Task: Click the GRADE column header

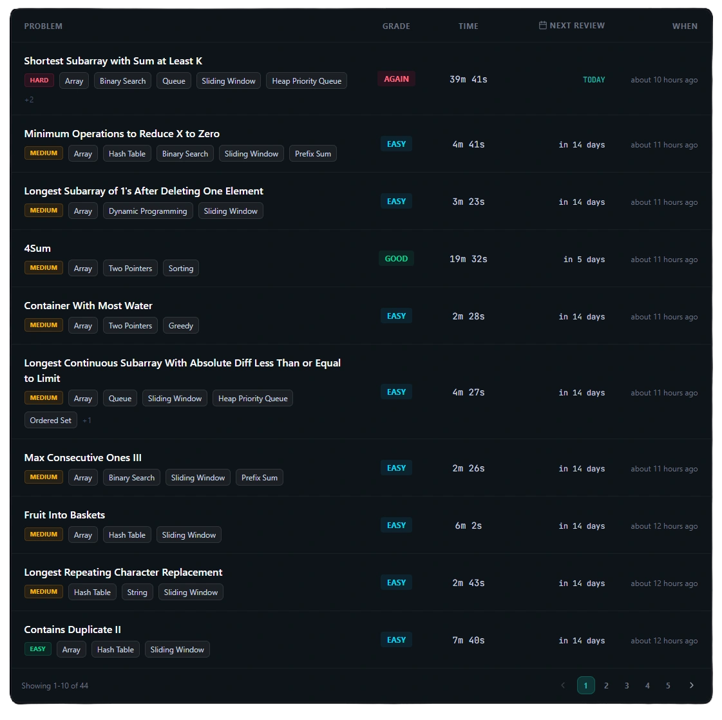Action: coord(396,26)
